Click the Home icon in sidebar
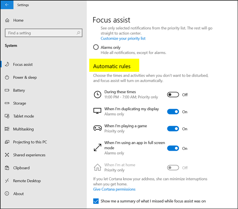Screen dimensions: 238x209 click(x=7, y=20)
